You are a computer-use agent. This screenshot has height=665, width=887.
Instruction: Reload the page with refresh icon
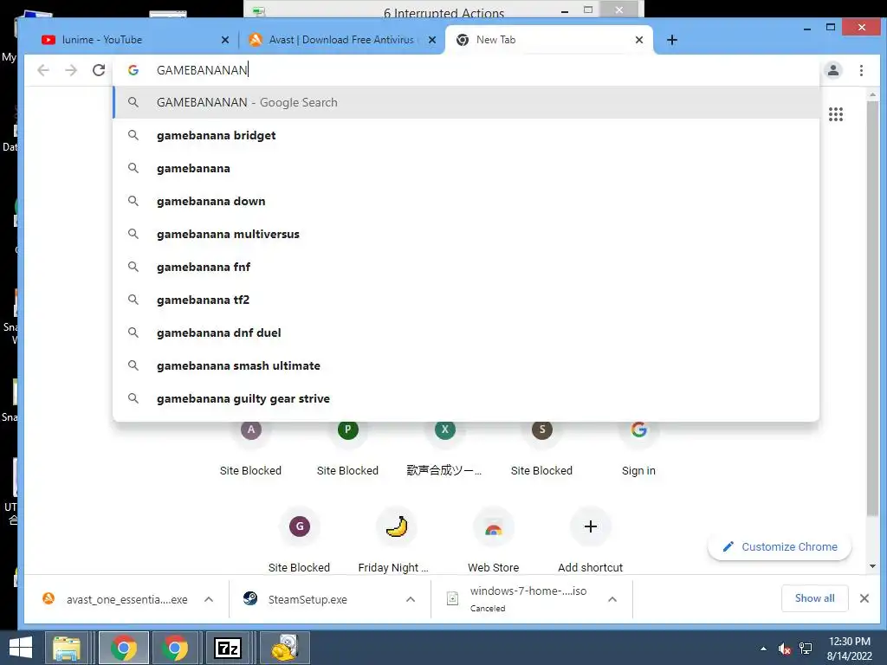[99, 70]
